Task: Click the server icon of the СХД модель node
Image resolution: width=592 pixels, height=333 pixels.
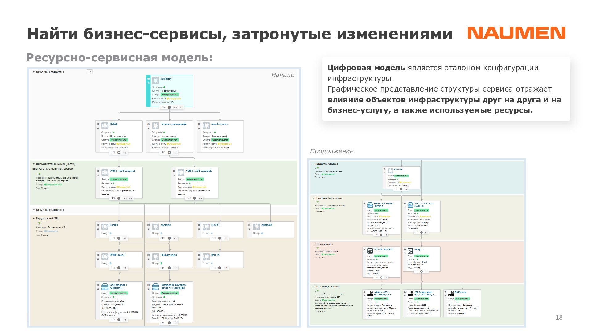Action: coord(105,287)
